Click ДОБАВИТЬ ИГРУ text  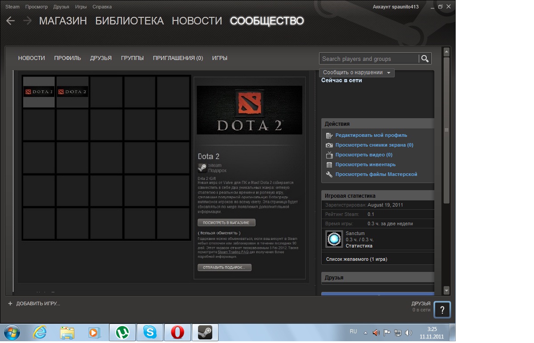point(38,303)
